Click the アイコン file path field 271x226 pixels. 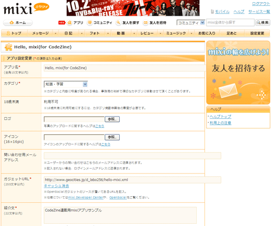[74, 137]
